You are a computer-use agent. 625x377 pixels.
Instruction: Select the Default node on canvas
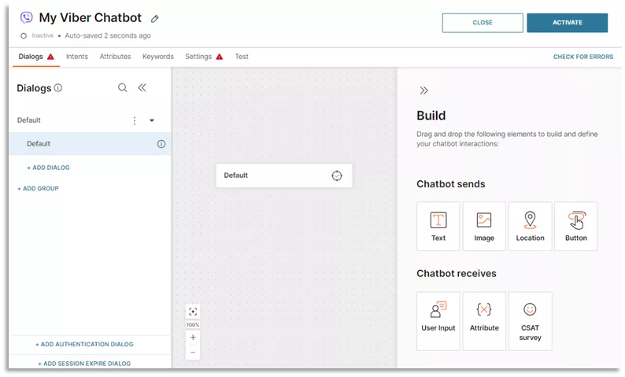[x=284, y=176]
